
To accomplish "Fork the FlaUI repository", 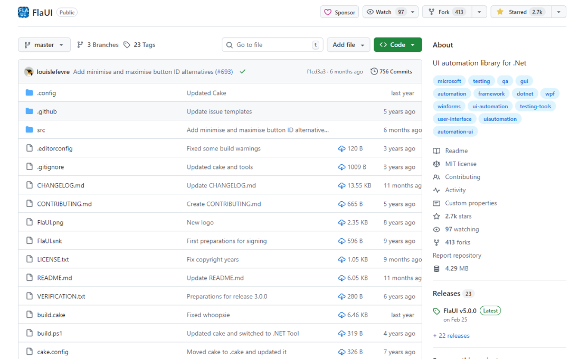I will (446, 12).
